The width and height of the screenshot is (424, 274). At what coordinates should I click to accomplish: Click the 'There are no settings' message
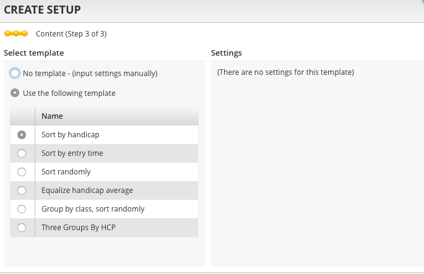click(285, 73)
